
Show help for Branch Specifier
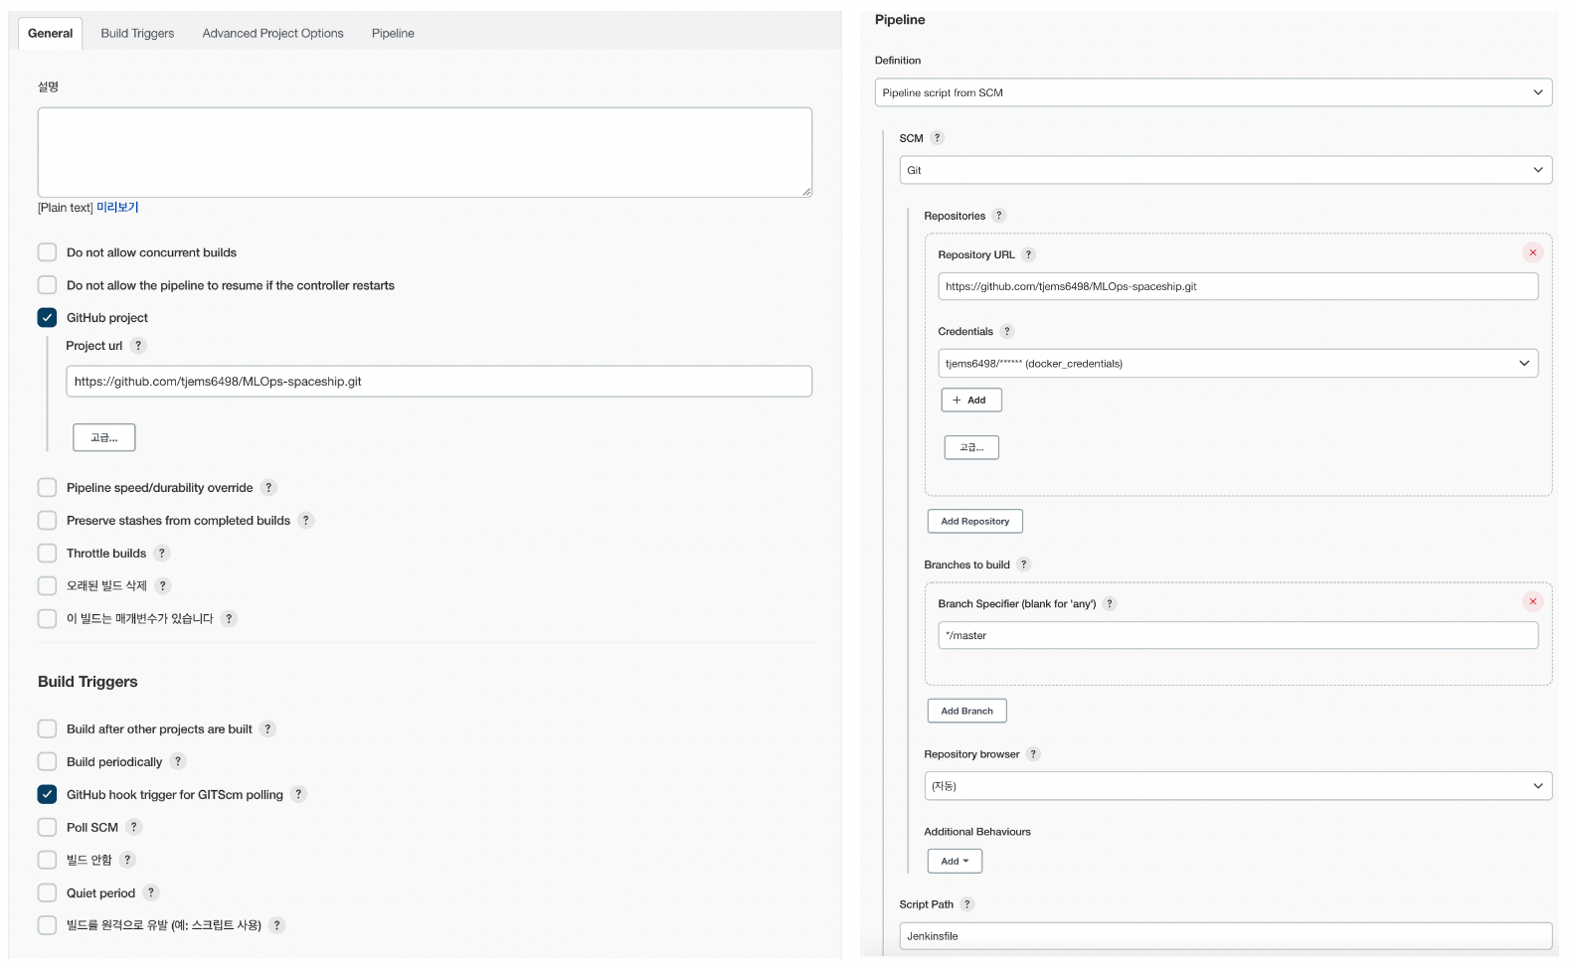point(1111,603)
